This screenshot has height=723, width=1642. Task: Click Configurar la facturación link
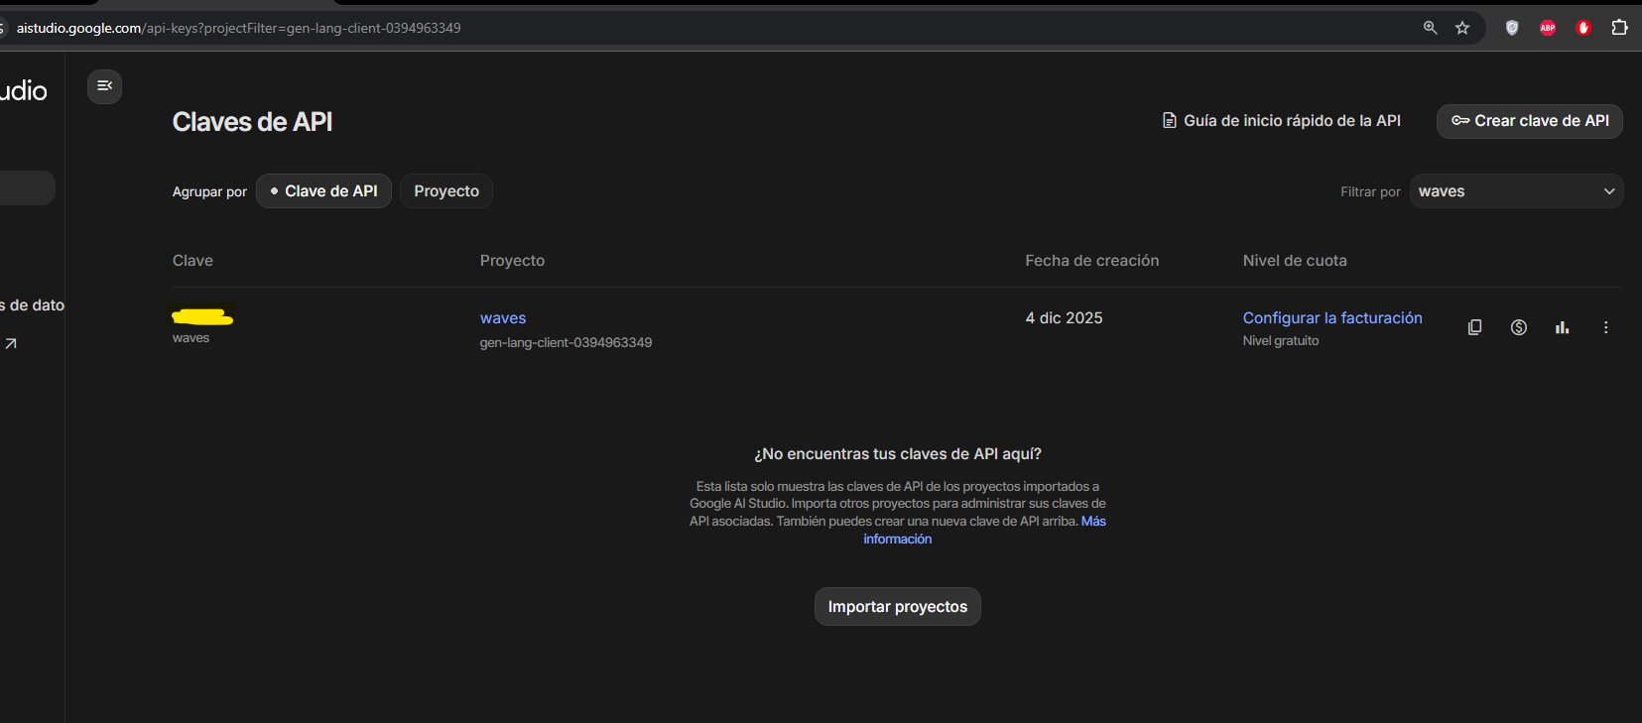[x=1332, y=318]
